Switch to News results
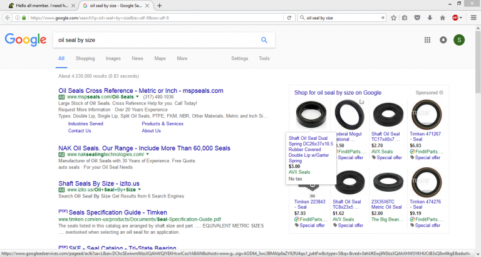 tap(137, 58)
